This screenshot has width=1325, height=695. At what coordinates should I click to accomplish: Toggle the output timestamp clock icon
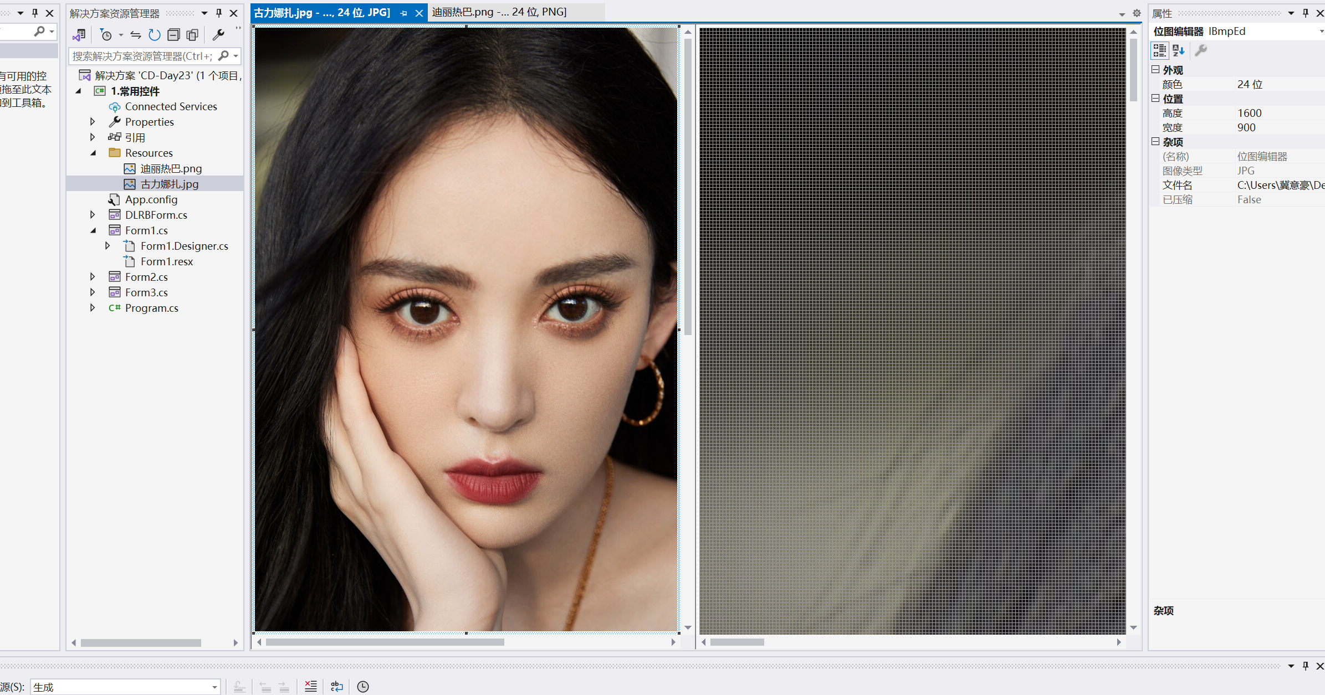coord(363,686)
